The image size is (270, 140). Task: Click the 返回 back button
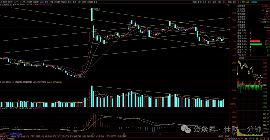tap(234, 2)
